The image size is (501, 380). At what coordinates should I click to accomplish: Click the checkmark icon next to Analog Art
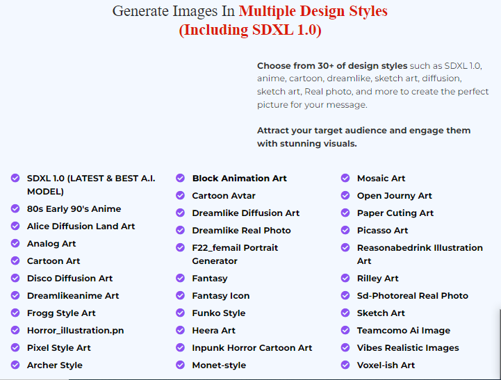(15, 244)
